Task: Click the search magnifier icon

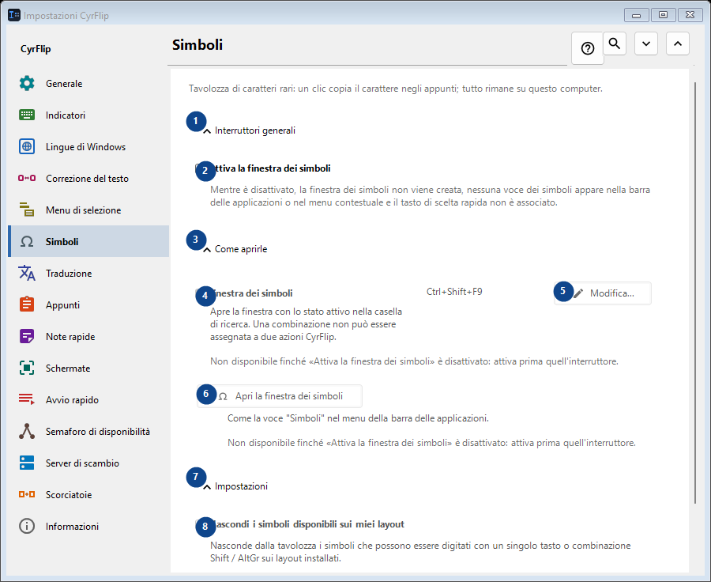Action: pyautogui.click(x=615, y=43)
